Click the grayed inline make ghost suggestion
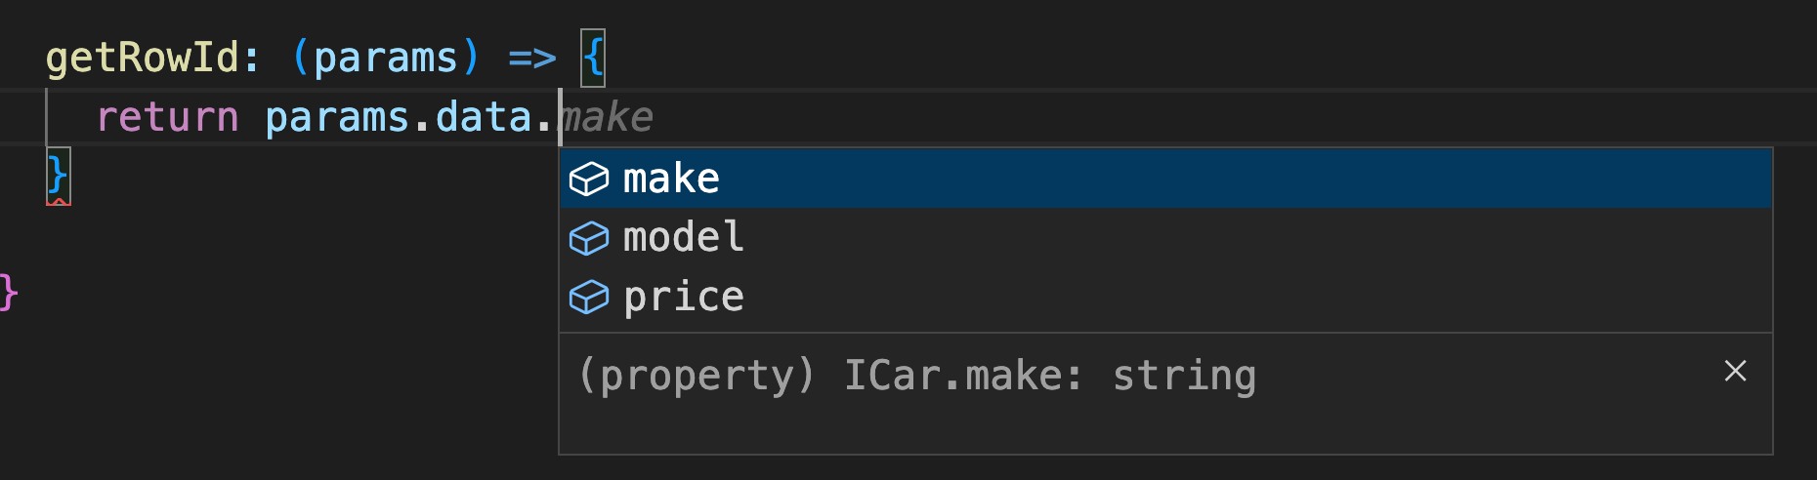The height and width of the screenshot is (480, 1817). click(x=607, y=117)
